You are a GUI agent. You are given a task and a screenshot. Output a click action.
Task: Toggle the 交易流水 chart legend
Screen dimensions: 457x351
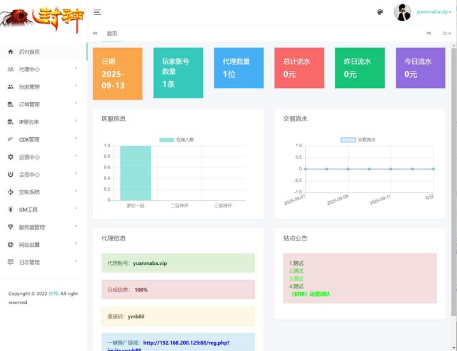click(358, 140)
